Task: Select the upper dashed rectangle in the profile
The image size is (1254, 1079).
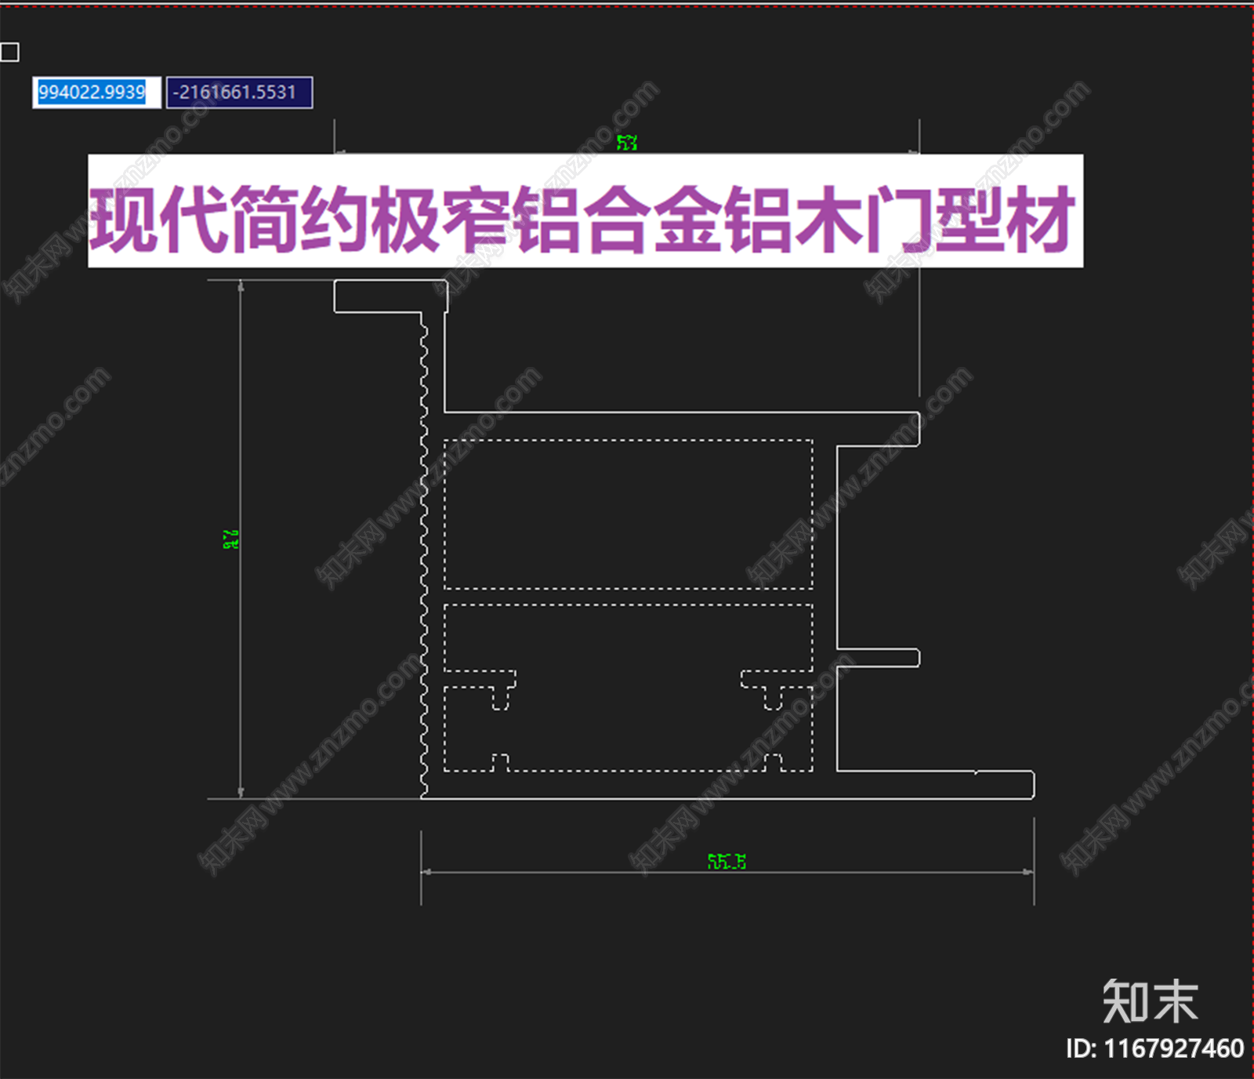Action: [x=628, y=514]
